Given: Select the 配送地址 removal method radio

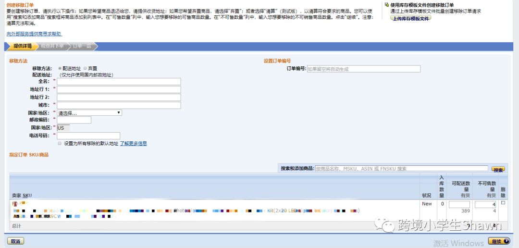Looking at the screenshot, I should 60,69.
